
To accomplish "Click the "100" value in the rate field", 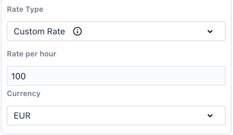I will (x=19, y=76).
